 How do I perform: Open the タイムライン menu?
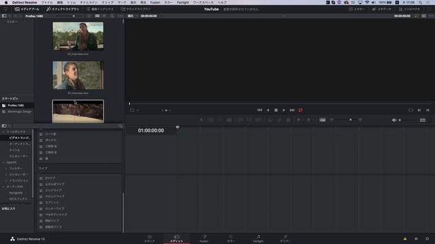pyautogui.click(x=89, y=2)
